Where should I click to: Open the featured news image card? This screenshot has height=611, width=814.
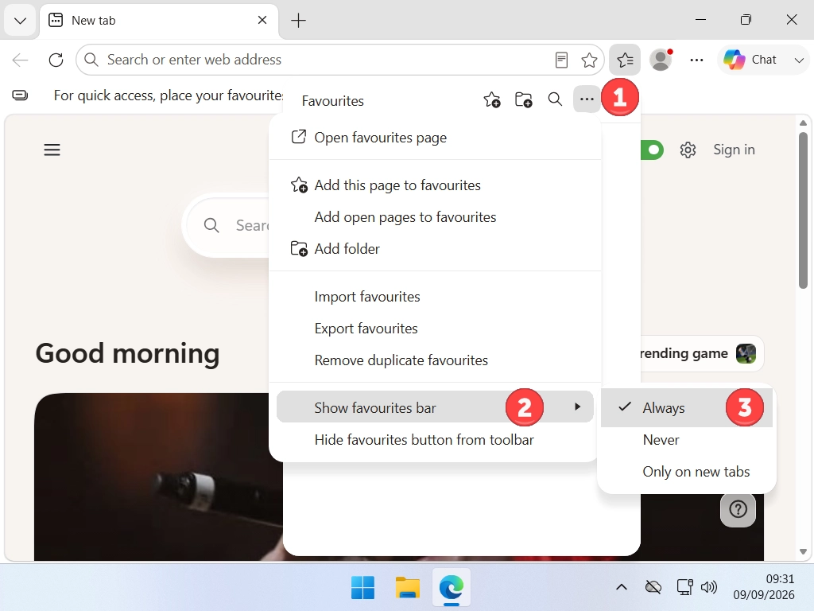(x=158, y=477)
